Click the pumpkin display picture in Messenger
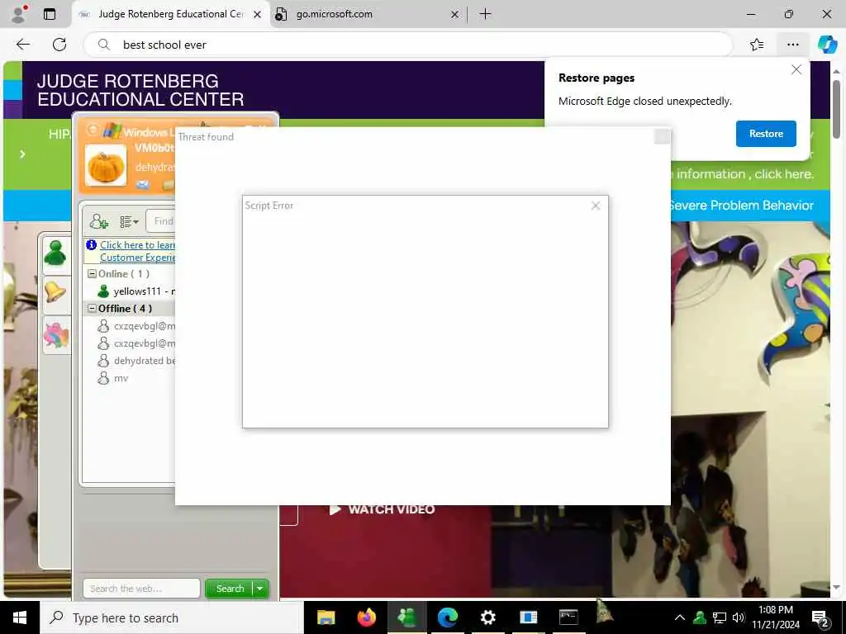846x634 pixels. (106, 165)
